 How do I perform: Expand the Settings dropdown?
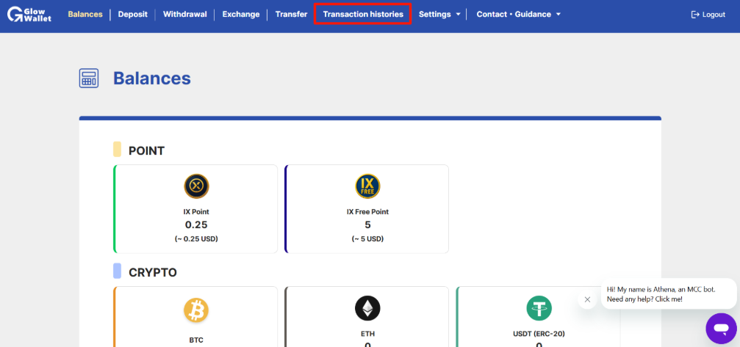439,14
